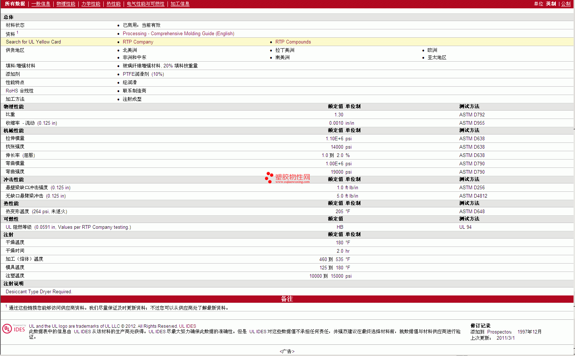The image size is (575, 356).
Task: Go to the 力学性能 tab
Action: 91,4
